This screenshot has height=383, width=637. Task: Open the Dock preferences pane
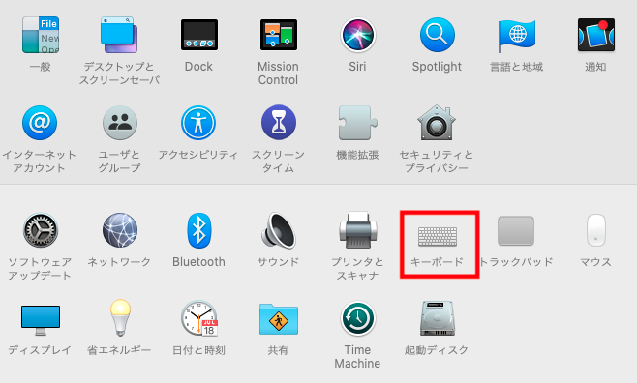(x=199, y=35)
